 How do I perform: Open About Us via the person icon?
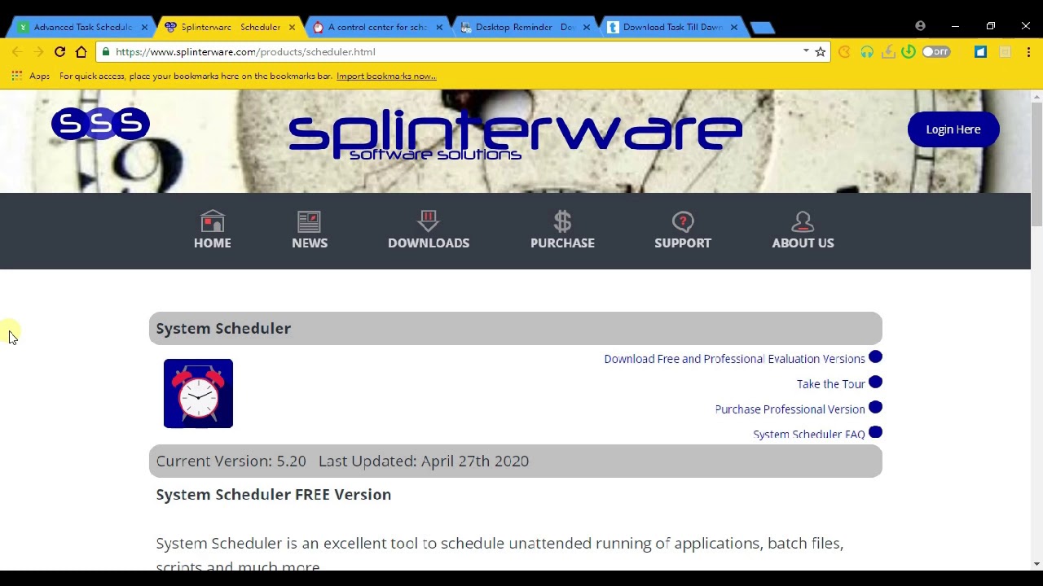tap(803, 221)
